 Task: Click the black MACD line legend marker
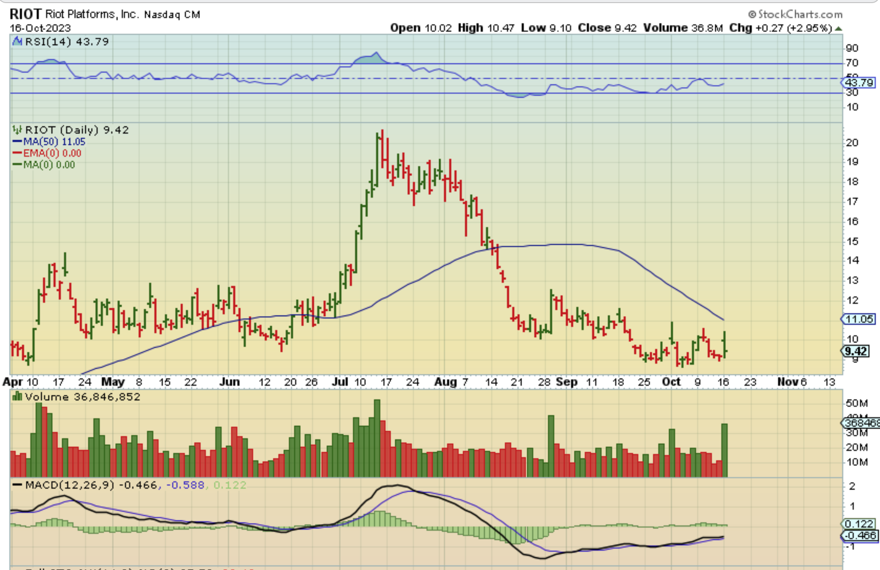(17, 485)
